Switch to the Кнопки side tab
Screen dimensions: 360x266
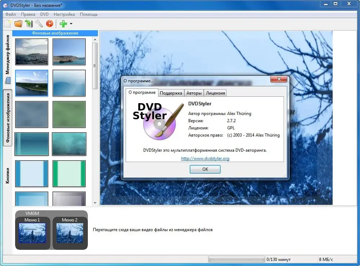coord(8,176)
